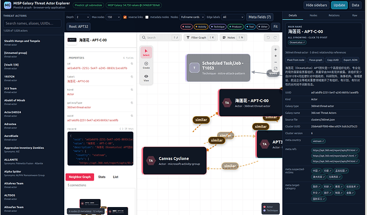
Task: Toggle the Producer node type filter
Action: 236,27
